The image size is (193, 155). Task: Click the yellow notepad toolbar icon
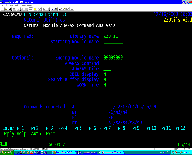[35, 9]
